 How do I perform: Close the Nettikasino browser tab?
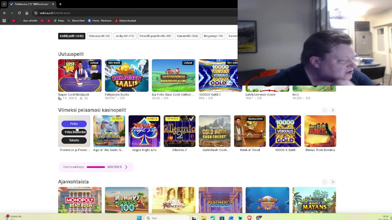[53, 4]
